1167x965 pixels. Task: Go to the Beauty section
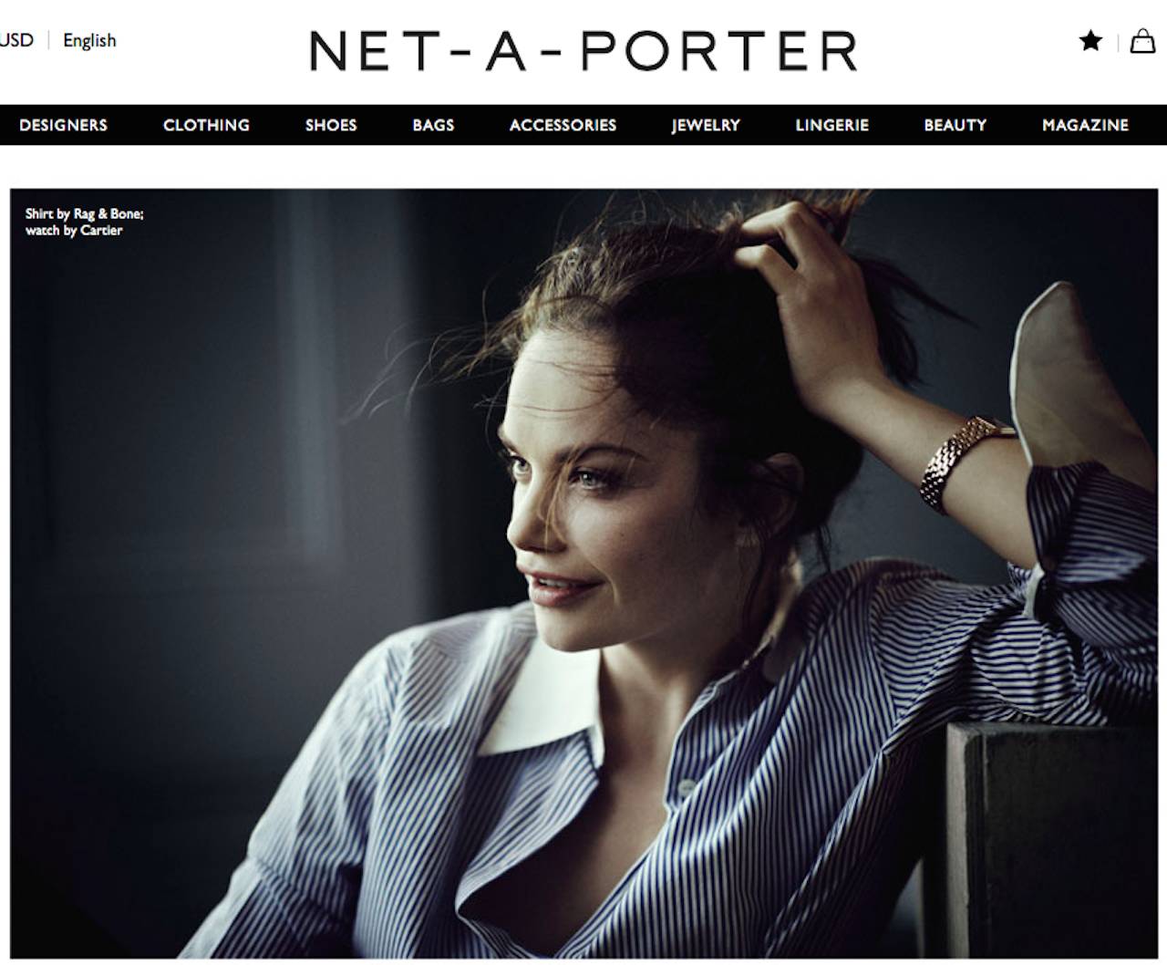pyautogui.click(x=955, y=125)
